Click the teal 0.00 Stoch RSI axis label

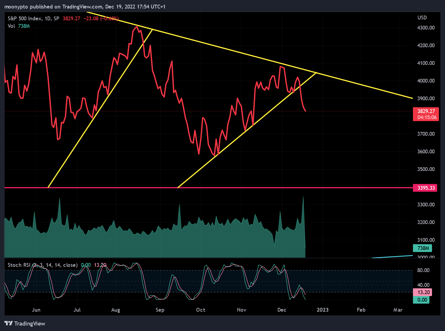pos(421,300)
